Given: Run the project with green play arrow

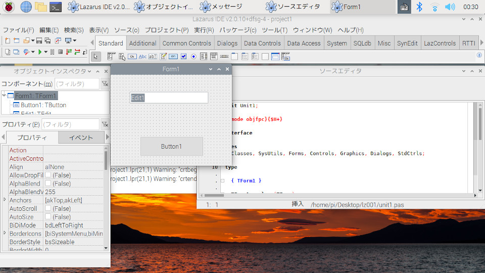Looking at the screenshot, I should coord(39,52).
